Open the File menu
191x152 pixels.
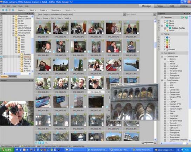[x=4, y=6]
